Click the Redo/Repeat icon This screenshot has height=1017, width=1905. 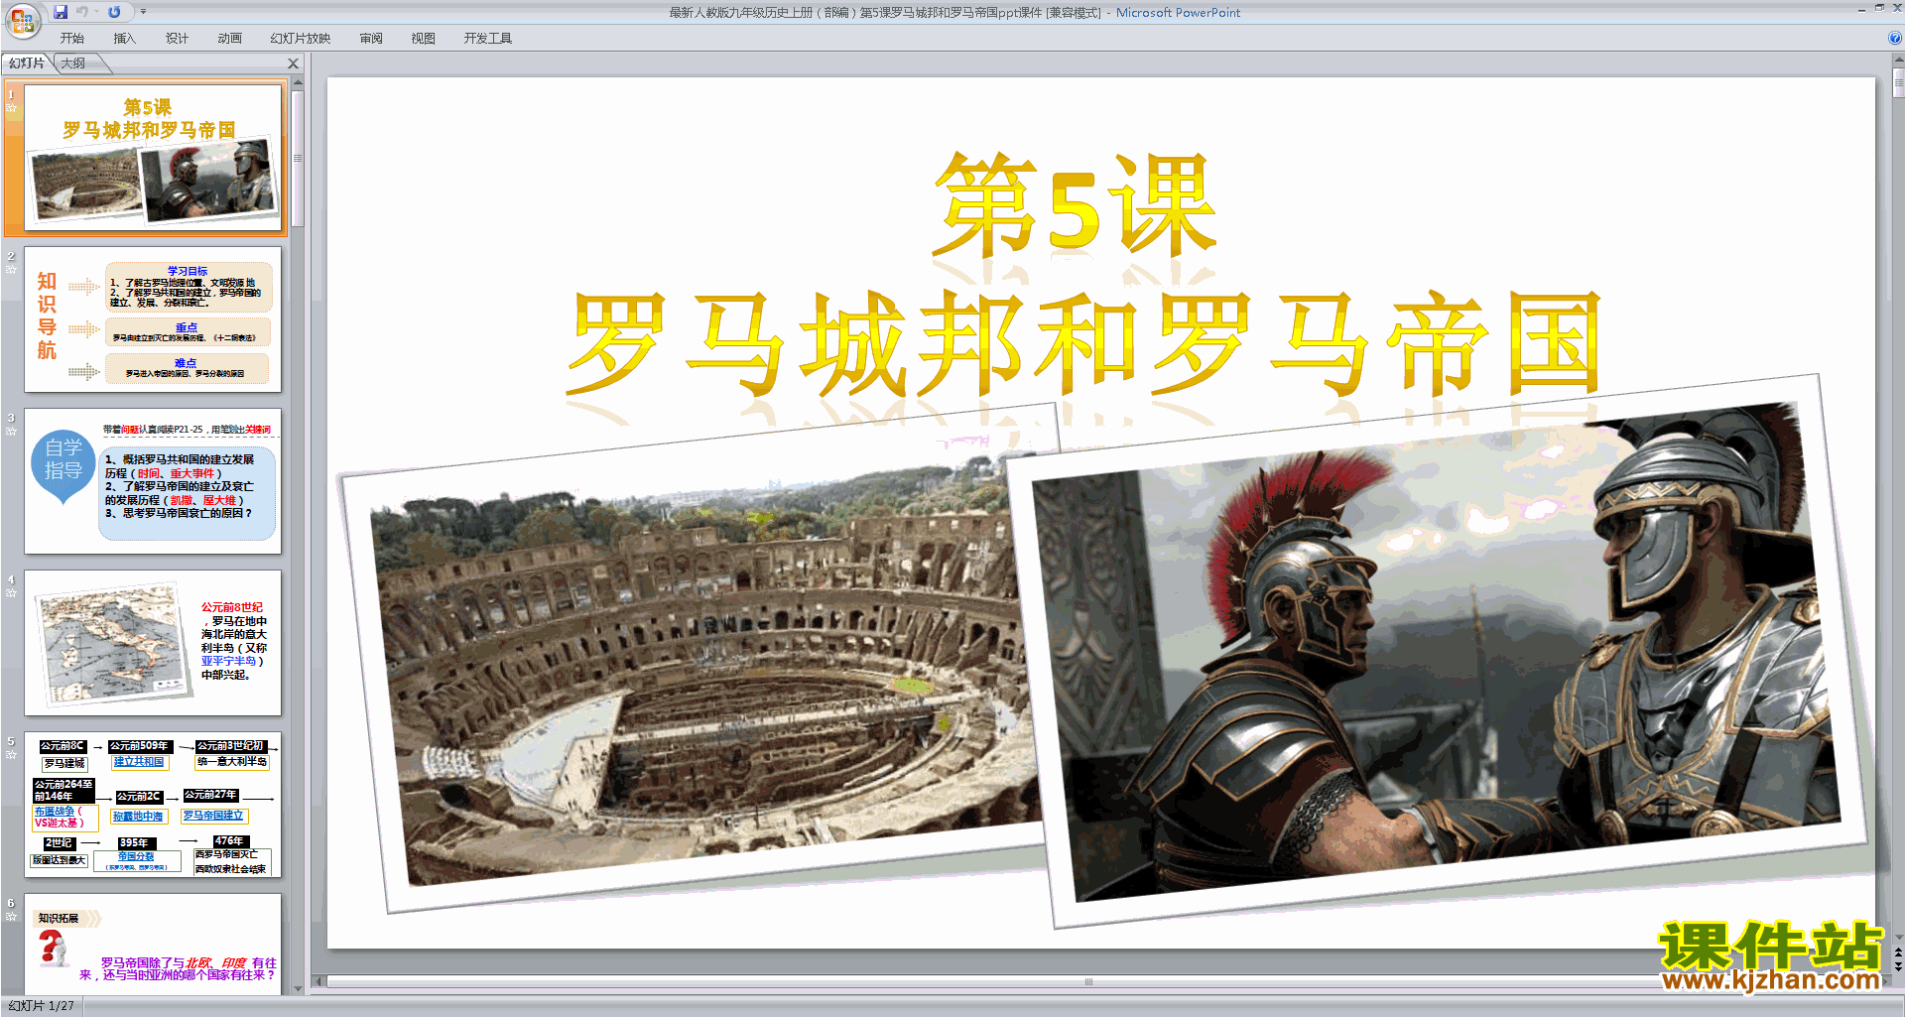(x=114, y=12)
